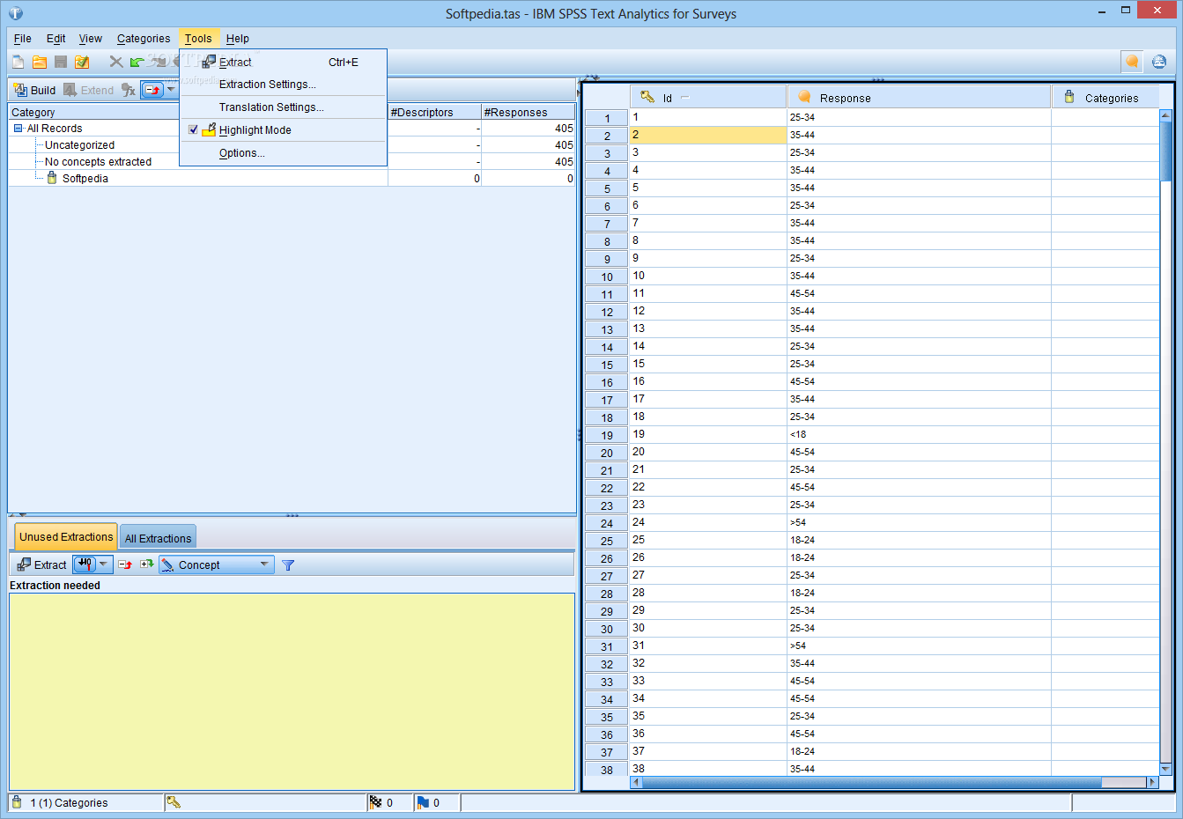Click the orange speech bubble icon at top right

1132,62
